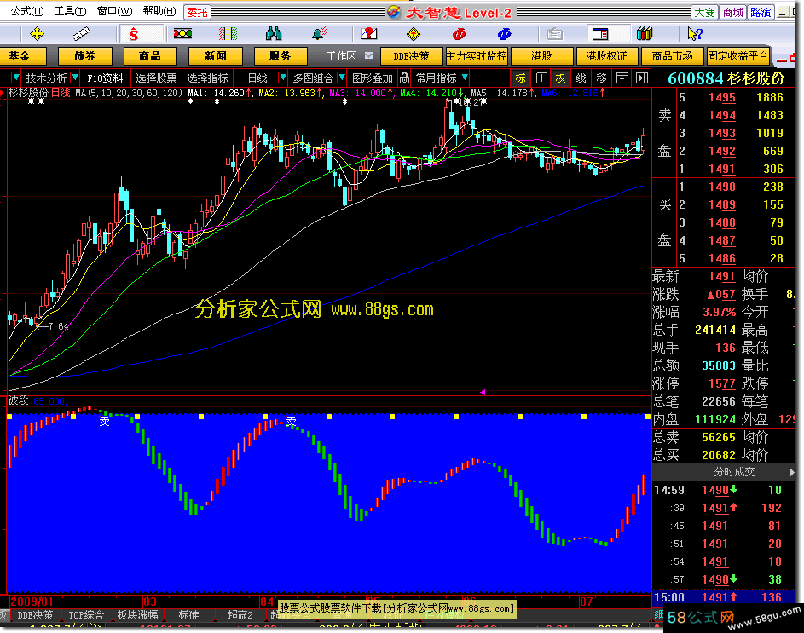Click the help arrow question mark icon
This screenshot has height=633, width=804.
click(695, 34)
